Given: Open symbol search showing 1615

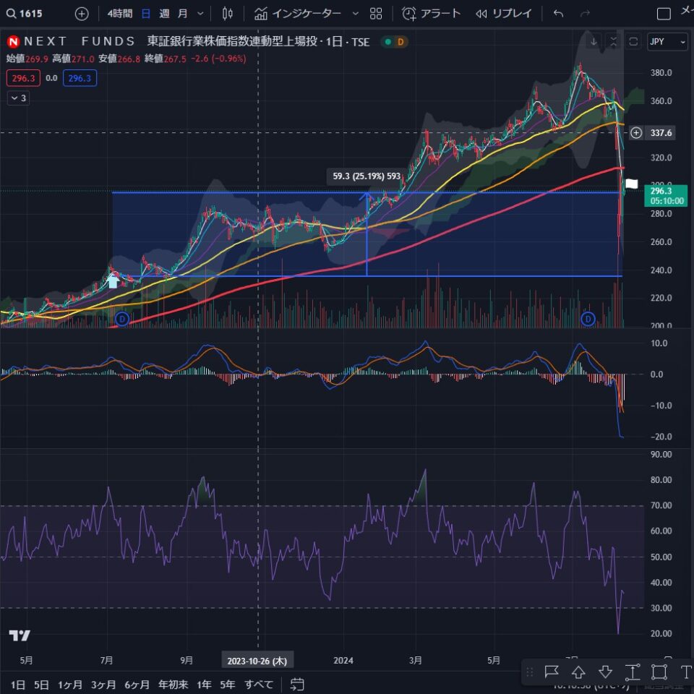Looking at the screenshot, I should [x=25, y=14].
